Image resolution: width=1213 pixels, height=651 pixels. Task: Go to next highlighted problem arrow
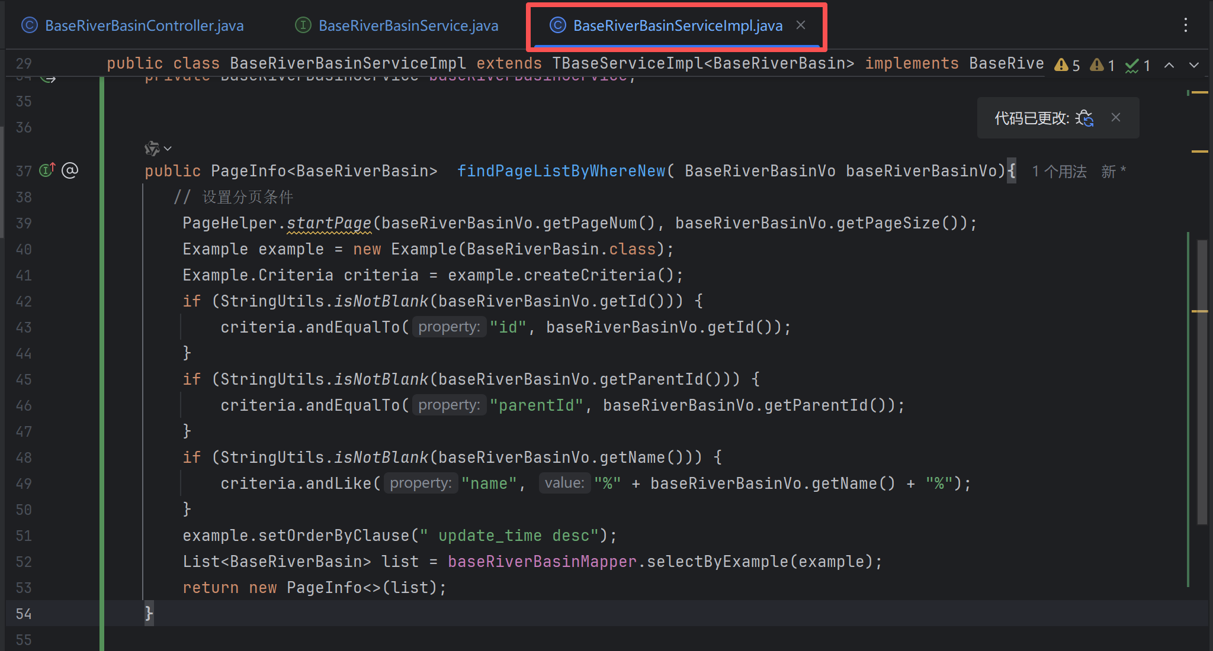(x=1194, y=65)
